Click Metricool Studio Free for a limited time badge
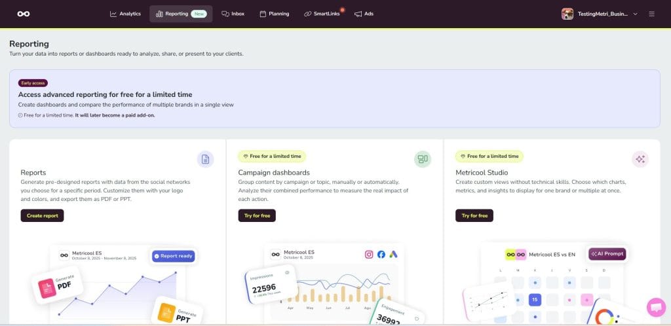The image size is (671, 326). pos(489,156)
